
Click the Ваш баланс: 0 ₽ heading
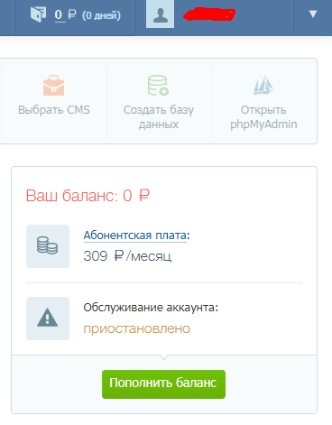(88, 196)
